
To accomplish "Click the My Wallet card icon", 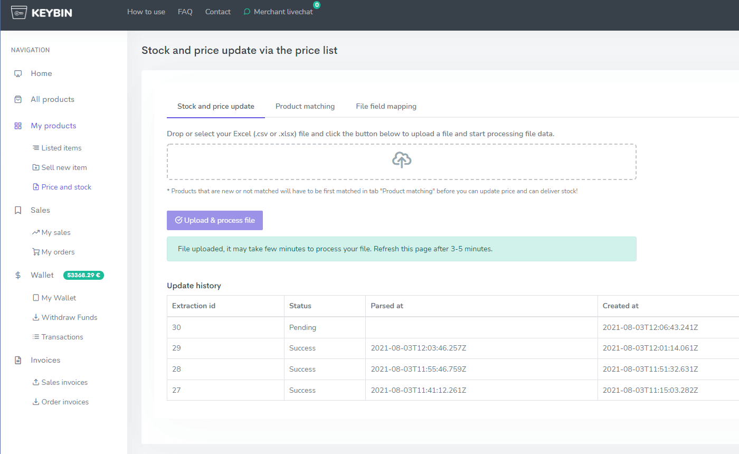I will pyautogui.click(x=36, y=298).
